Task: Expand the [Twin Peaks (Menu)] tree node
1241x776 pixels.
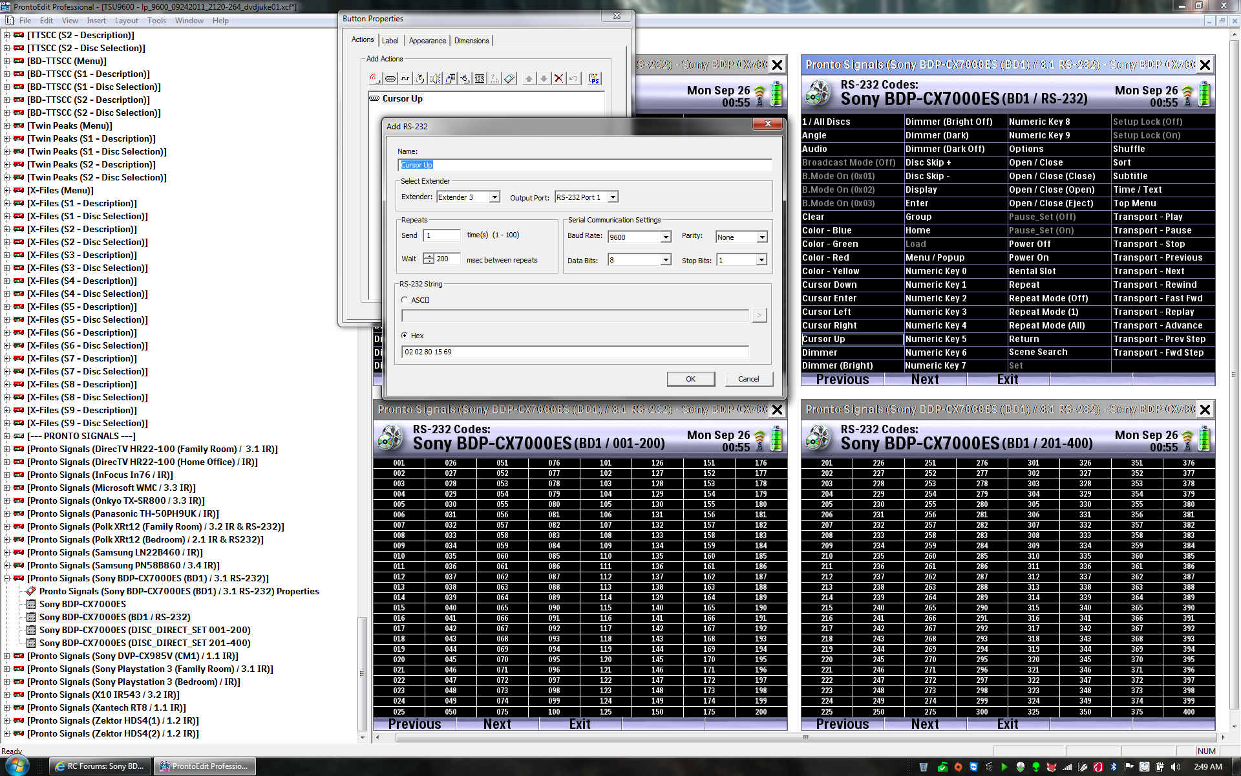Action: [6, 125]
